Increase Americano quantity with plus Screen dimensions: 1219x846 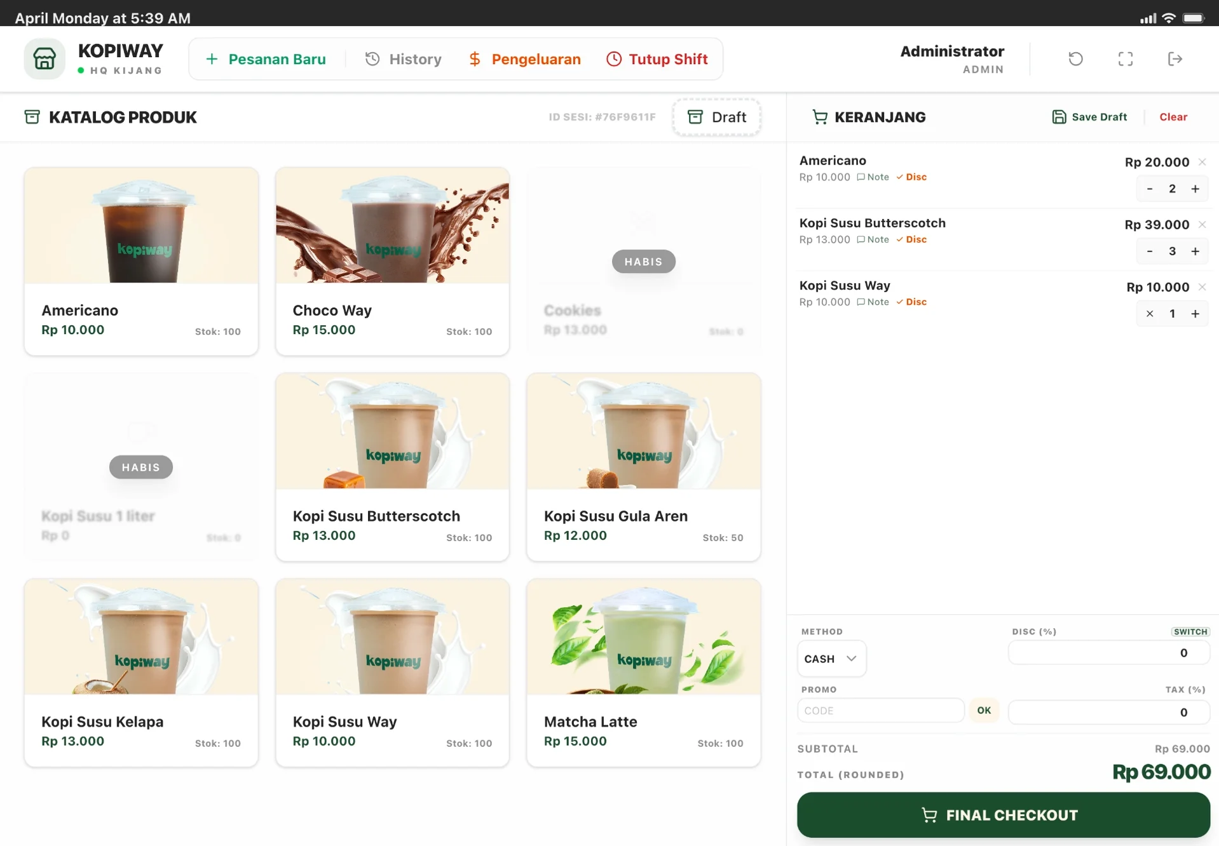point(1195,189)
